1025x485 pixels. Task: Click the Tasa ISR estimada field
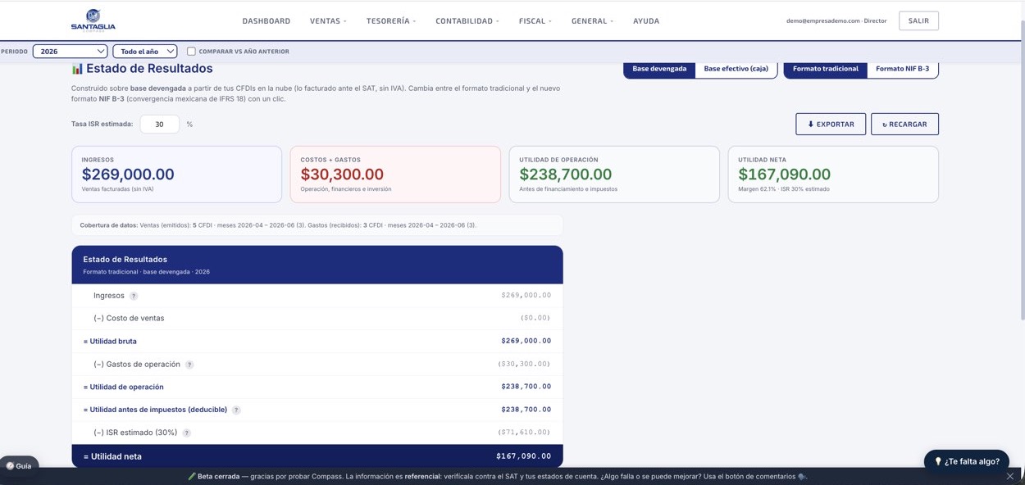(x=159, y=125)
